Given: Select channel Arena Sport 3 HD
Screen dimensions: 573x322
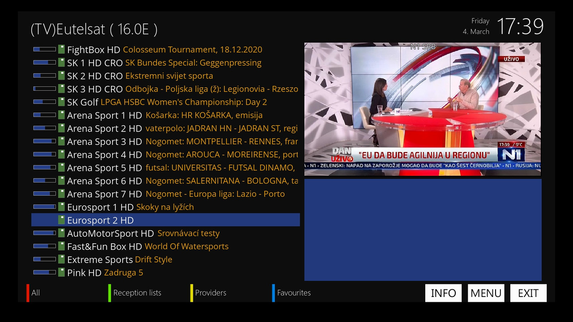Looking at the screenshot, I should click(x=104, y=141).
